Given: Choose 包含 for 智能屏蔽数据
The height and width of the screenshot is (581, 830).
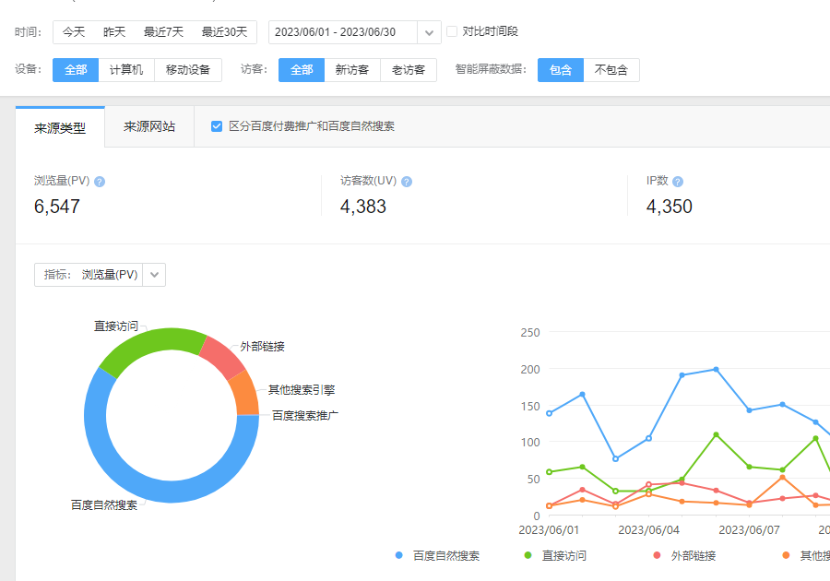Looking at the screenshot, I should click(561, 70).
